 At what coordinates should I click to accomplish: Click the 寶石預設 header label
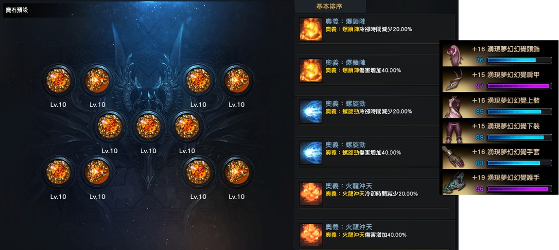pos(17,10)
